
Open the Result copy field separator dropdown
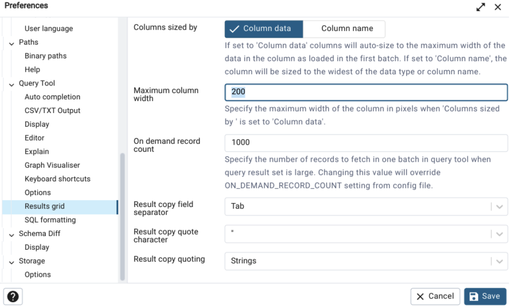499,207
